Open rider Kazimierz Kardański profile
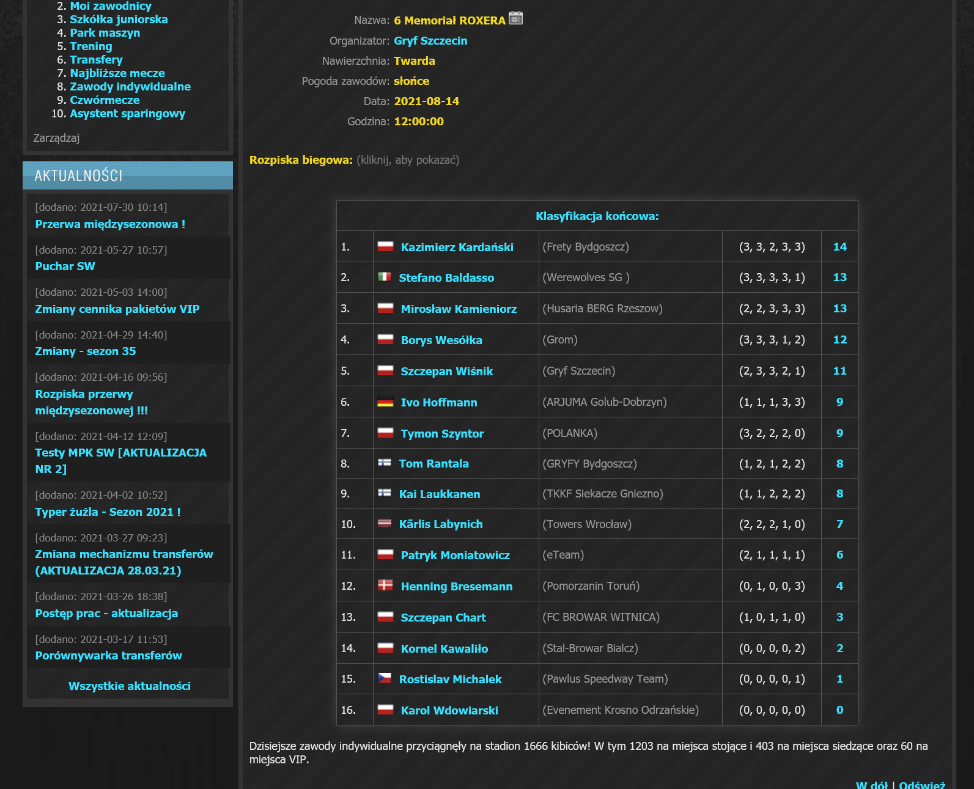Screen dimensions: 974x789 coord(457,248)
